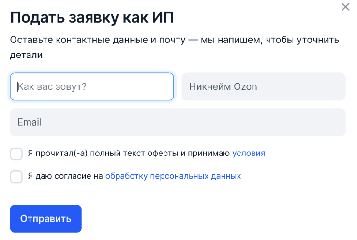
Task: Click the 'Как вас зовут?' name field
Action: (x=92, y=87)
